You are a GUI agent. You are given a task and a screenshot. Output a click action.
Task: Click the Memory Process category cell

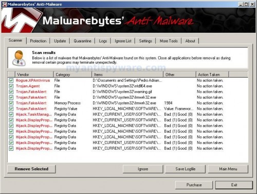[67, 103]
